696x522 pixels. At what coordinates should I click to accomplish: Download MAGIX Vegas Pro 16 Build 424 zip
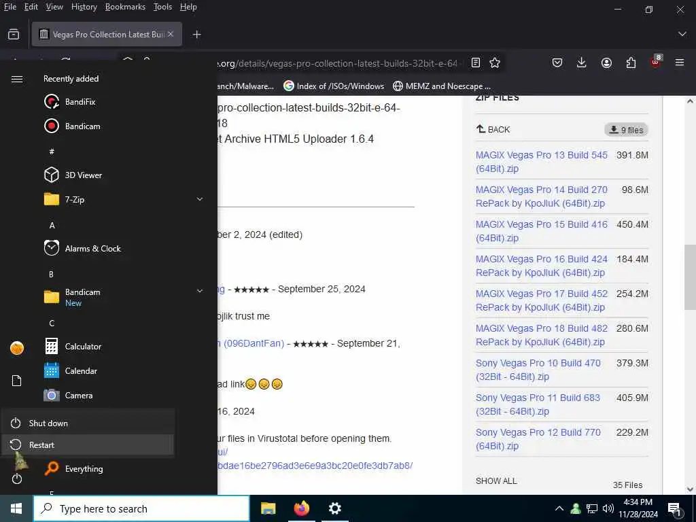(542, 266)
